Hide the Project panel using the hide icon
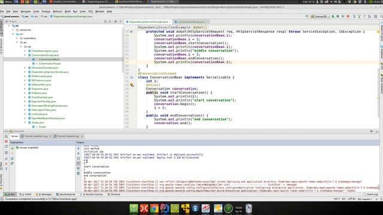This screenshot has width=383, height=215. coord(121,21)
